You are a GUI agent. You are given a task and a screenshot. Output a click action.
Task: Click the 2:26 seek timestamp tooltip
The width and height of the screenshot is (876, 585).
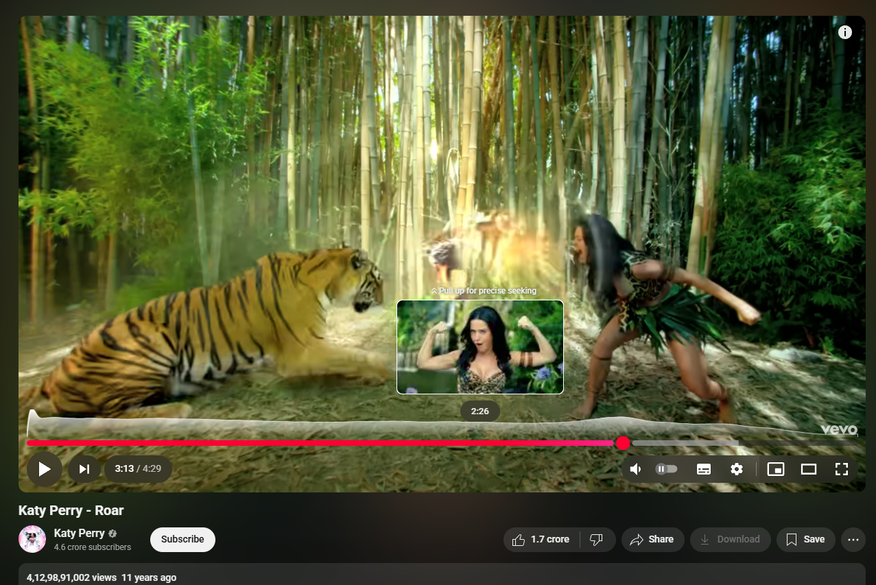pyautogui.click(x=480, y=411)
